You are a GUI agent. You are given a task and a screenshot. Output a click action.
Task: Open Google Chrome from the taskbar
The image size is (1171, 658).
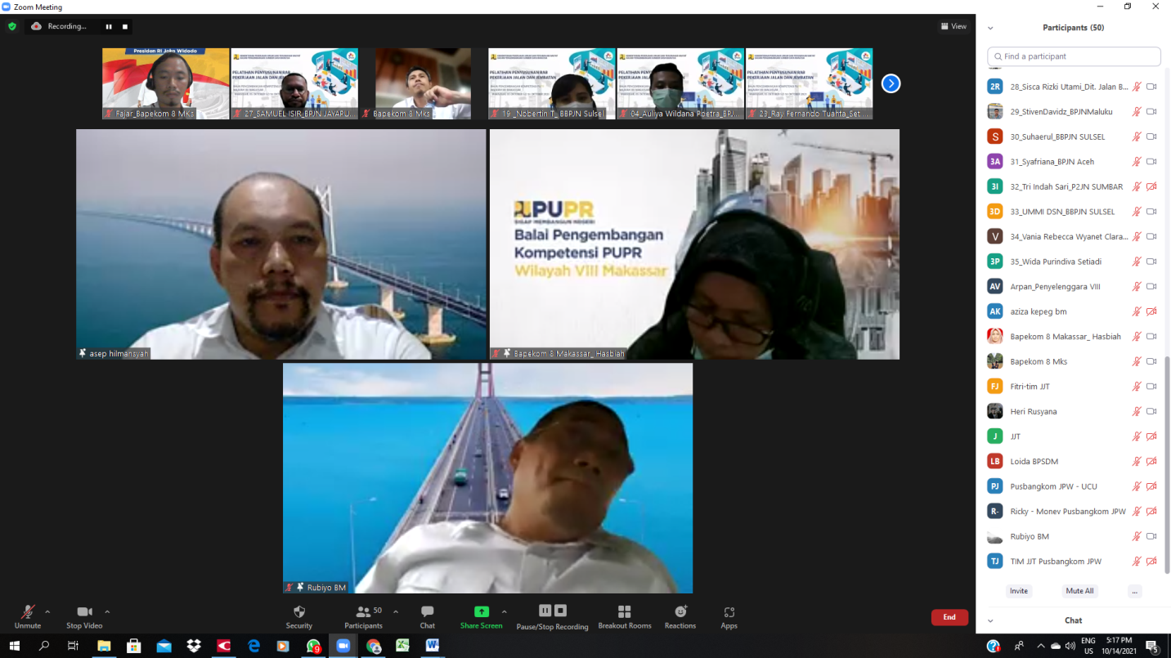point(374,646)
